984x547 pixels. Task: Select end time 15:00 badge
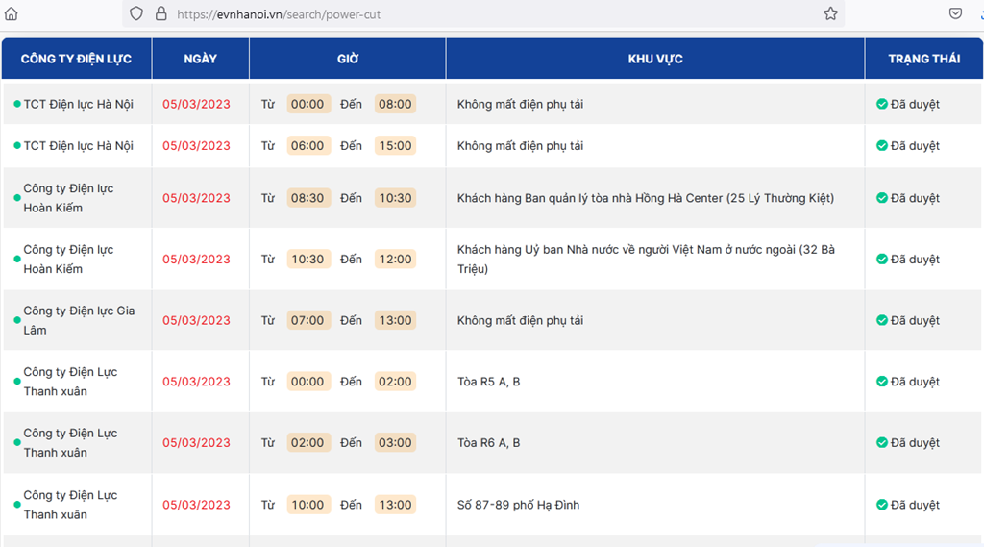pos(395,146)
